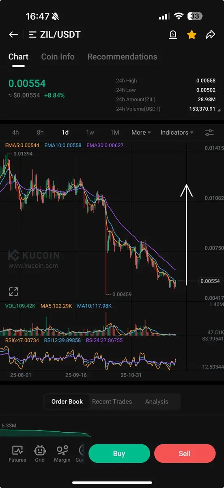Image resolution: width=224 pixels, height=488 pixels.
Task: Select the 4h timeframe
Action: [15, 133]
